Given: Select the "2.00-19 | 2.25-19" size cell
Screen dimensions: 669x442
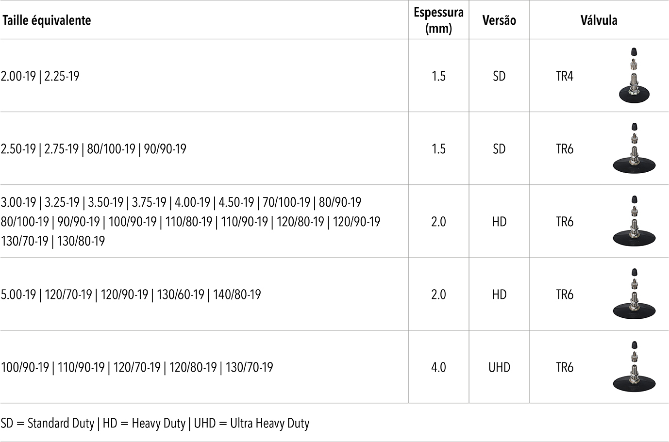Looking at the screenshot, I should click(x=40, y=76).
